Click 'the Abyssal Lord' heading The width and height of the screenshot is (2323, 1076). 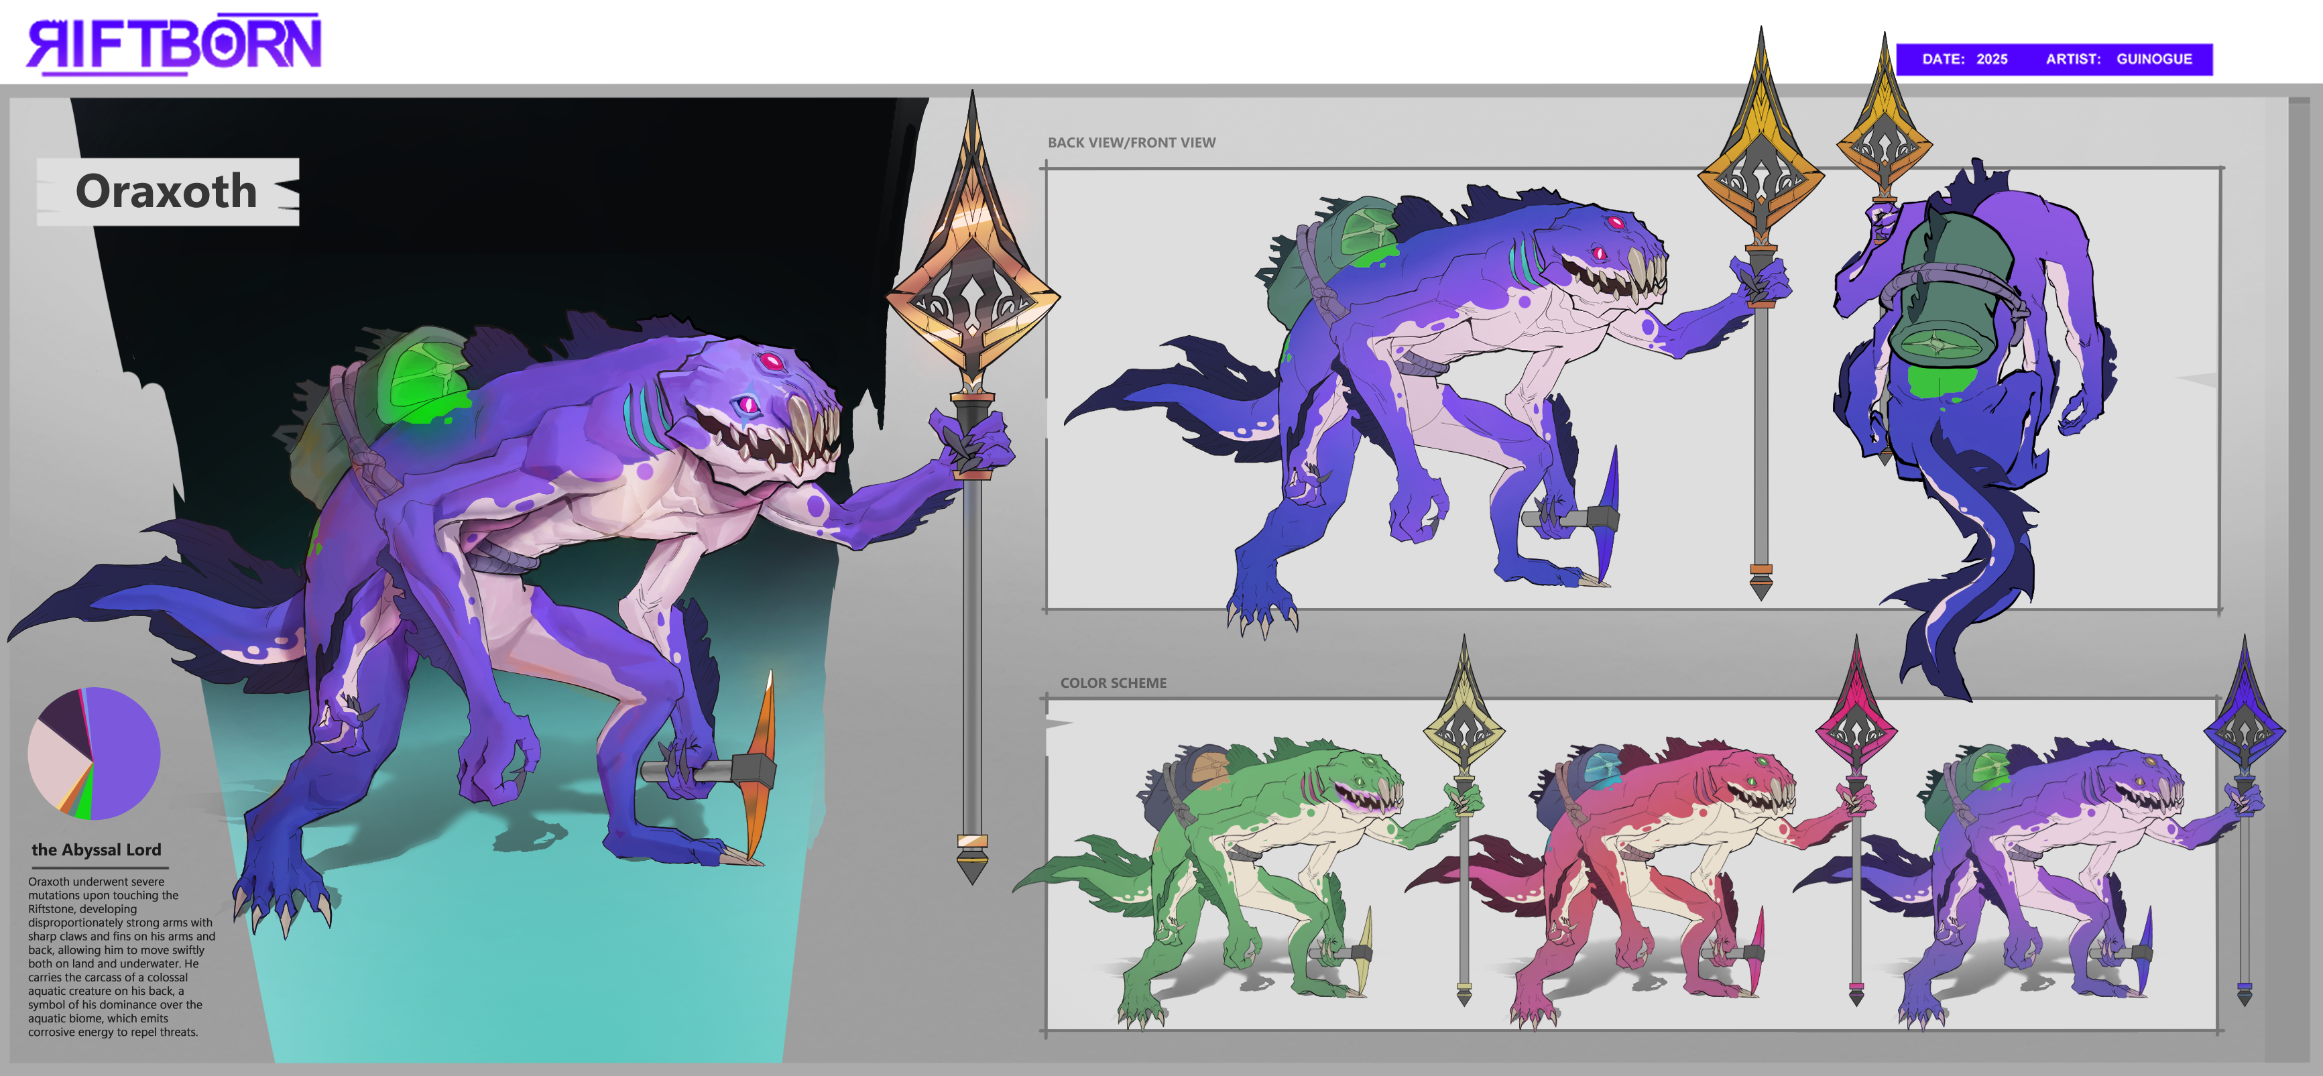pos(97,849)
